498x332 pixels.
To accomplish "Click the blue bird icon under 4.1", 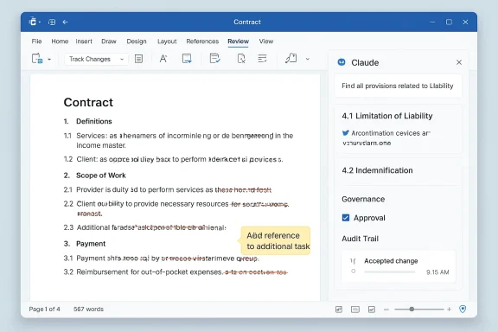I will click(x=346, y=133).
